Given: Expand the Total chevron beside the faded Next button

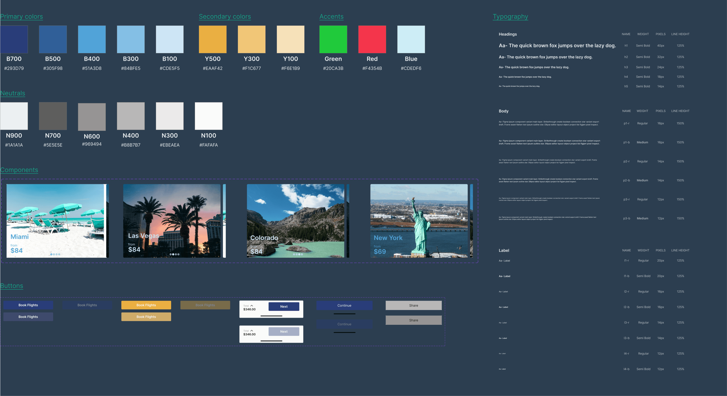Looking at the screenshot, I should (x=252, y=331).
